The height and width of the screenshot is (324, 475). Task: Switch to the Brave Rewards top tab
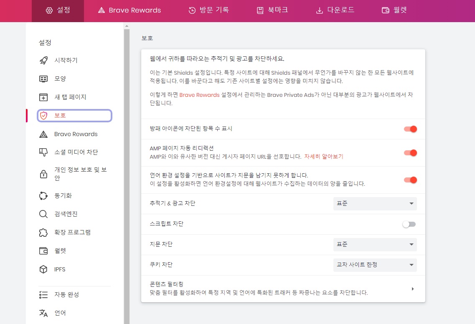tap(130, 10)
